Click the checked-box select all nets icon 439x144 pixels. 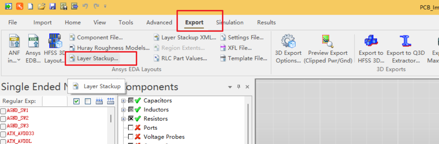point(77,101)
